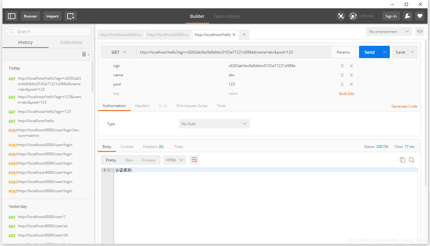The height and width of the screenshot is (246, 430).
Task: Open the request Headers tab
Action: click(x=142, y=106)
